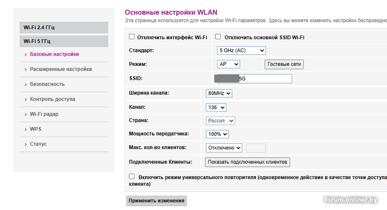The height and width of the screenshot is (210, 387).
Task: Open Режим dropdown showing AP
Action: click(229, 64)
